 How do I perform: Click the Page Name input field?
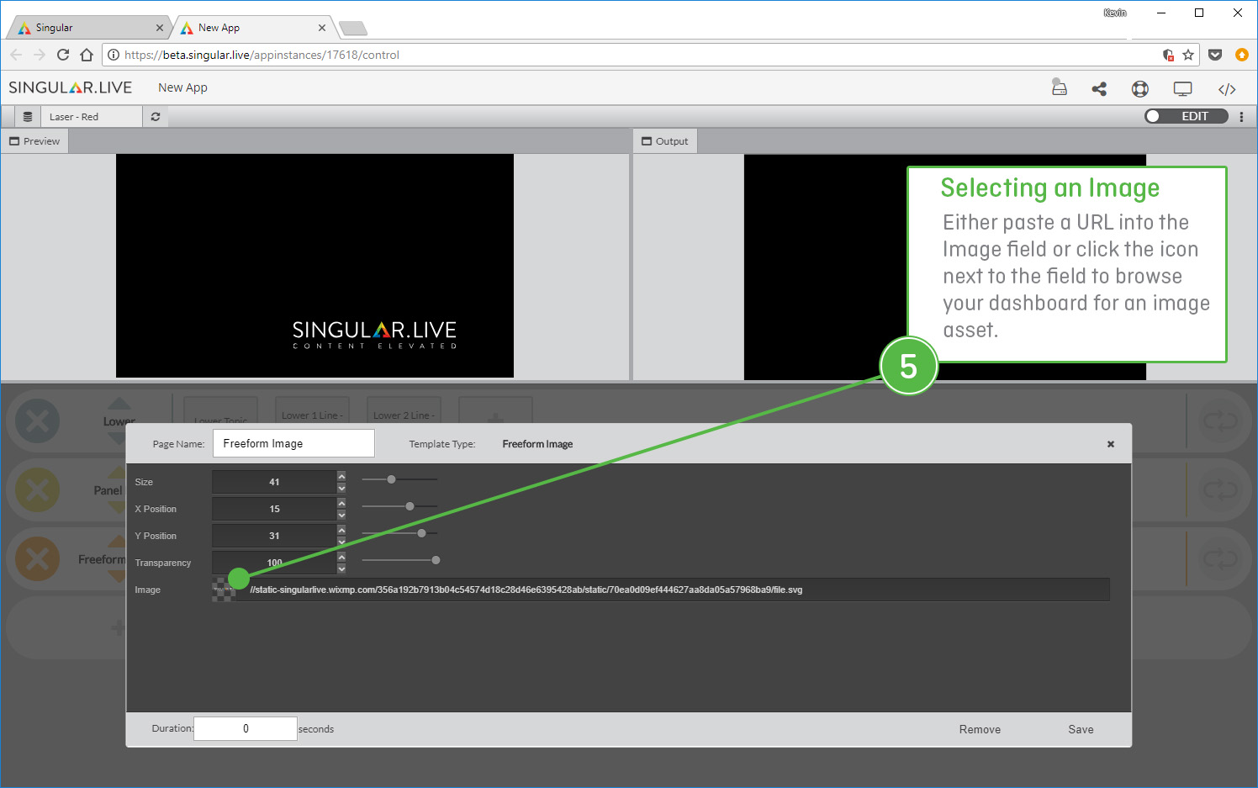click(x=293, y=443)
